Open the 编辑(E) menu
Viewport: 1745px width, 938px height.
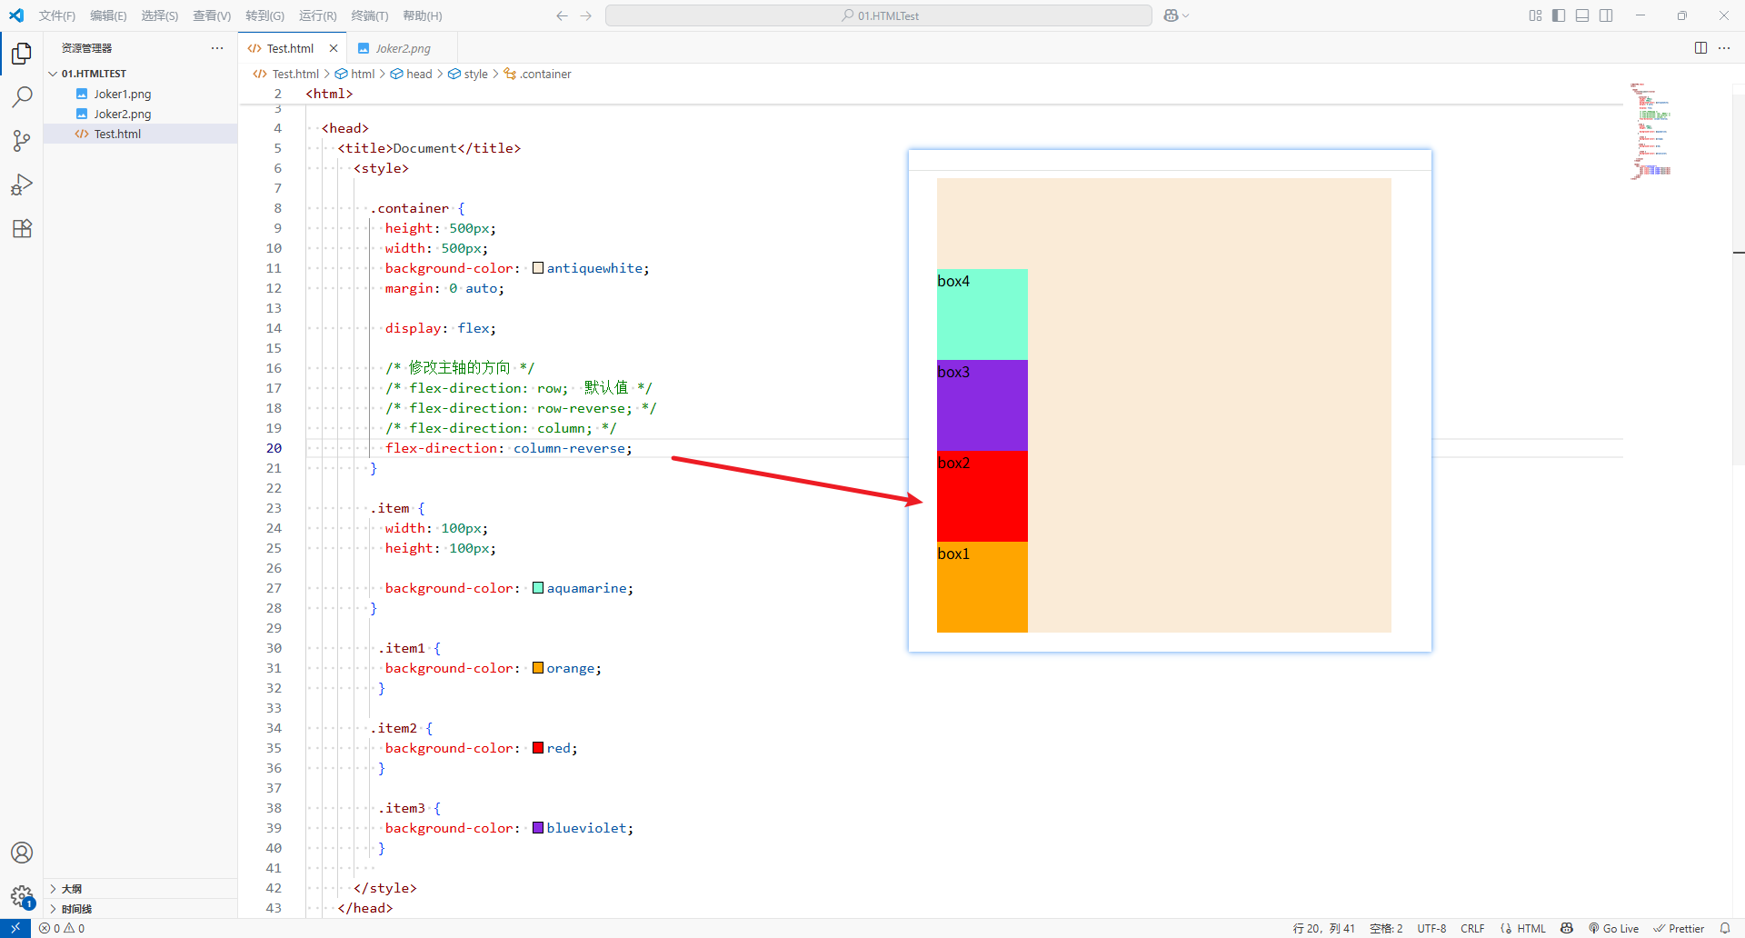108,15
